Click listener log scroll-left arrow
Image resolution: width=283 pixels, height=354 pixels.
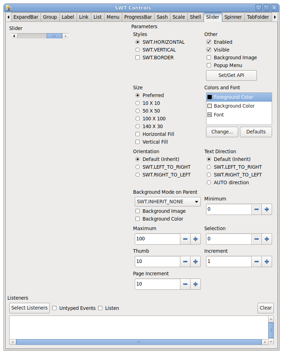[x=13, y=342]
